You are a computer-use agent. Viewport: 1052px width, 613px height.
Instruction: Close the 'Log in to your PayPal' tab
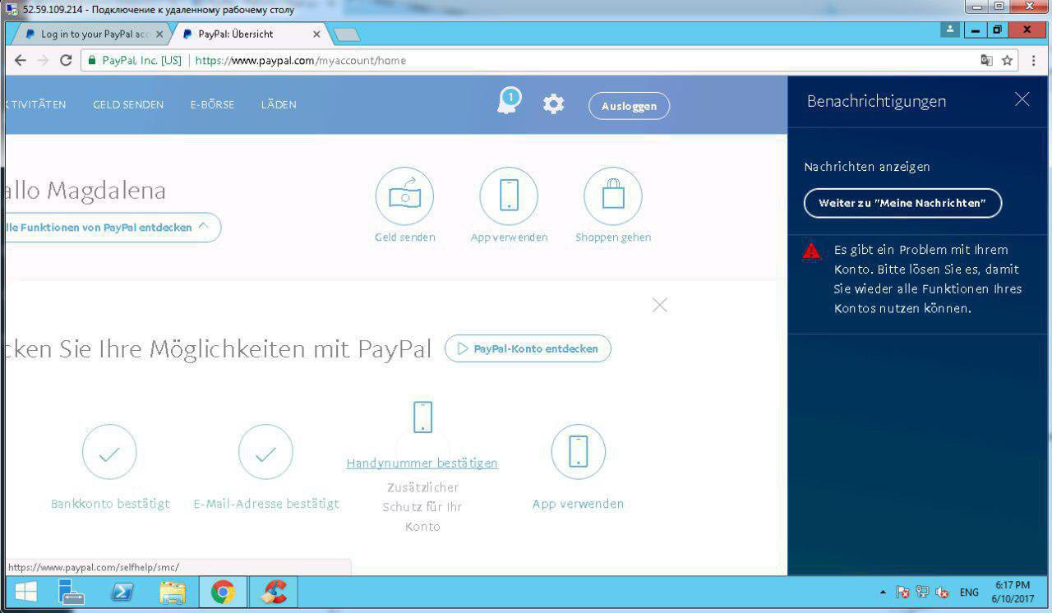coord(159,35)
